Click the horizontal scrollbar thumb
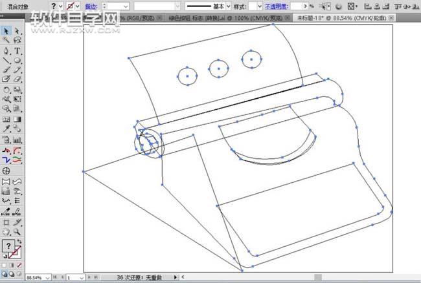This screenshot has height=283, width=421. coord(318,277)
